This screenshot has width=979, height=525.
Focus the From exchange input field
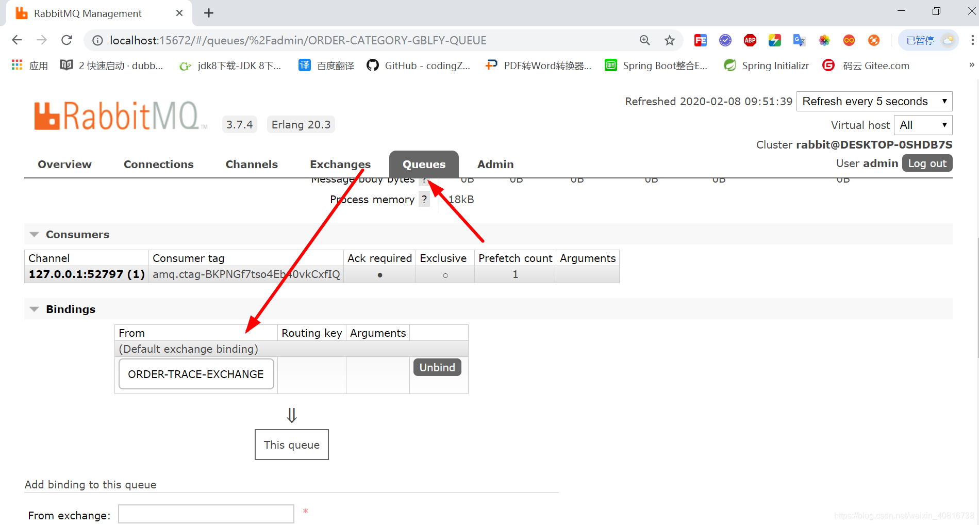206,514
